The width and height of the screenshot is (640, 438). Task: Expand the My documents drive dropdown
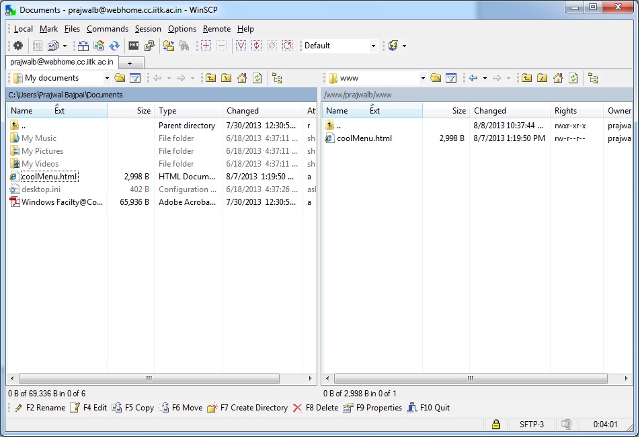107,78
